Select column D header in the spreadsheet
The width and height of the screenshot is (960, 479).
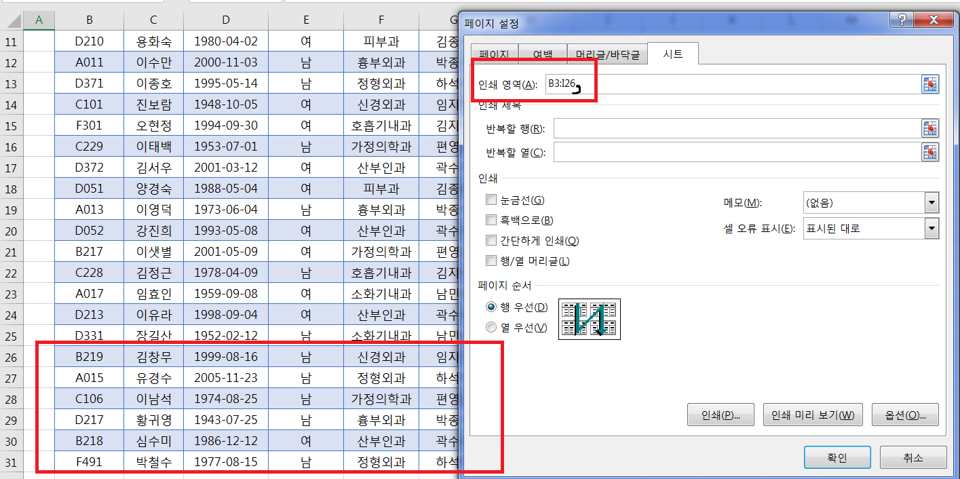pos(226,20)
